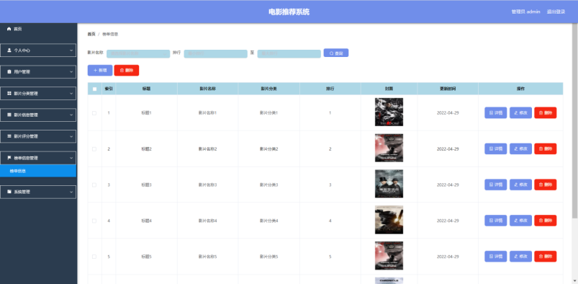Image resolution: width=578 pixels, height=284 pixels.
Task: Click red 删除 for row 标题2
Action: click(x=545, y=148)
